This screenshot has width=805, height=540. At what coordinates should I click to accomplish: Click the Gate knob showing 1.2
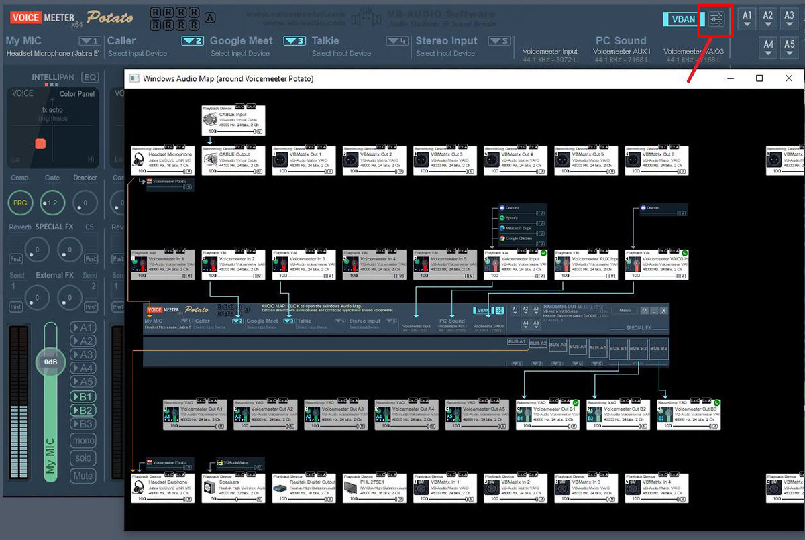point(52,202)
